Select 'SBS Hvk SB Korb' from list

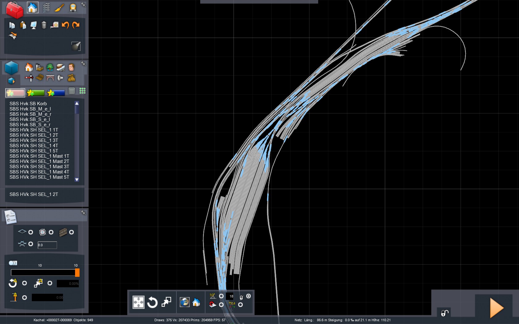click(28, 104)
